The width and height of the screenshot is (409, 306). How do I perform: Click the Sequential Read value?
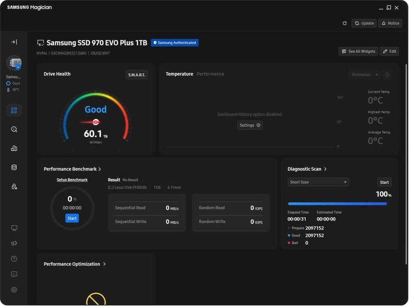(172, 208)
